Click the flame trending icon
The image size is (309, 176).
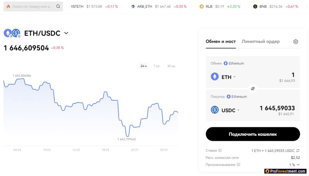pyautogui.click(x=8, y=6)
